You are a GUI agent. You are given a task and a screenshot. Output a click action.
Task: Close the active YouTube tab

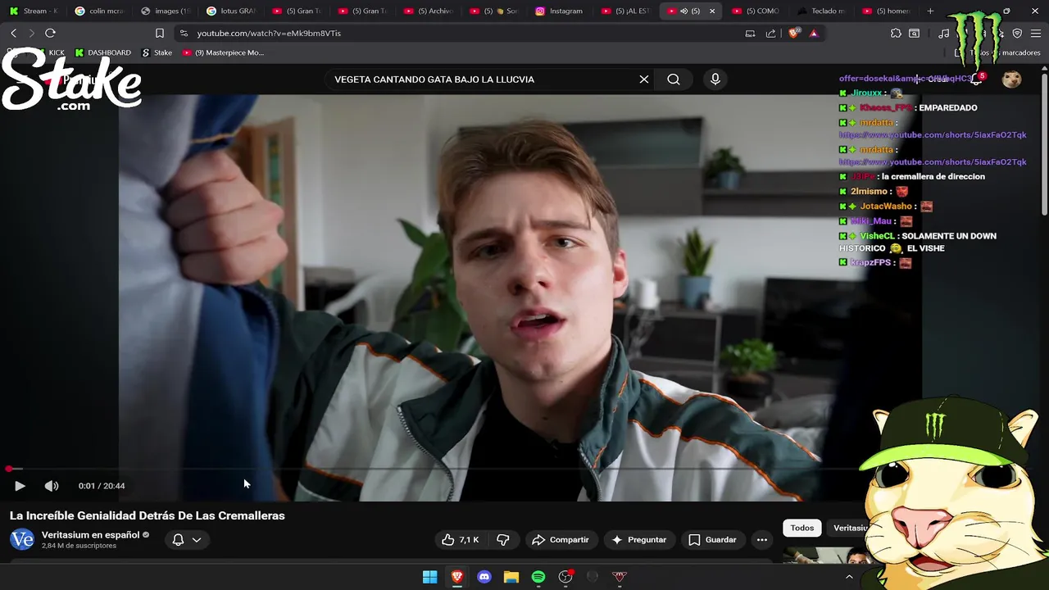(x=711, y=11)
